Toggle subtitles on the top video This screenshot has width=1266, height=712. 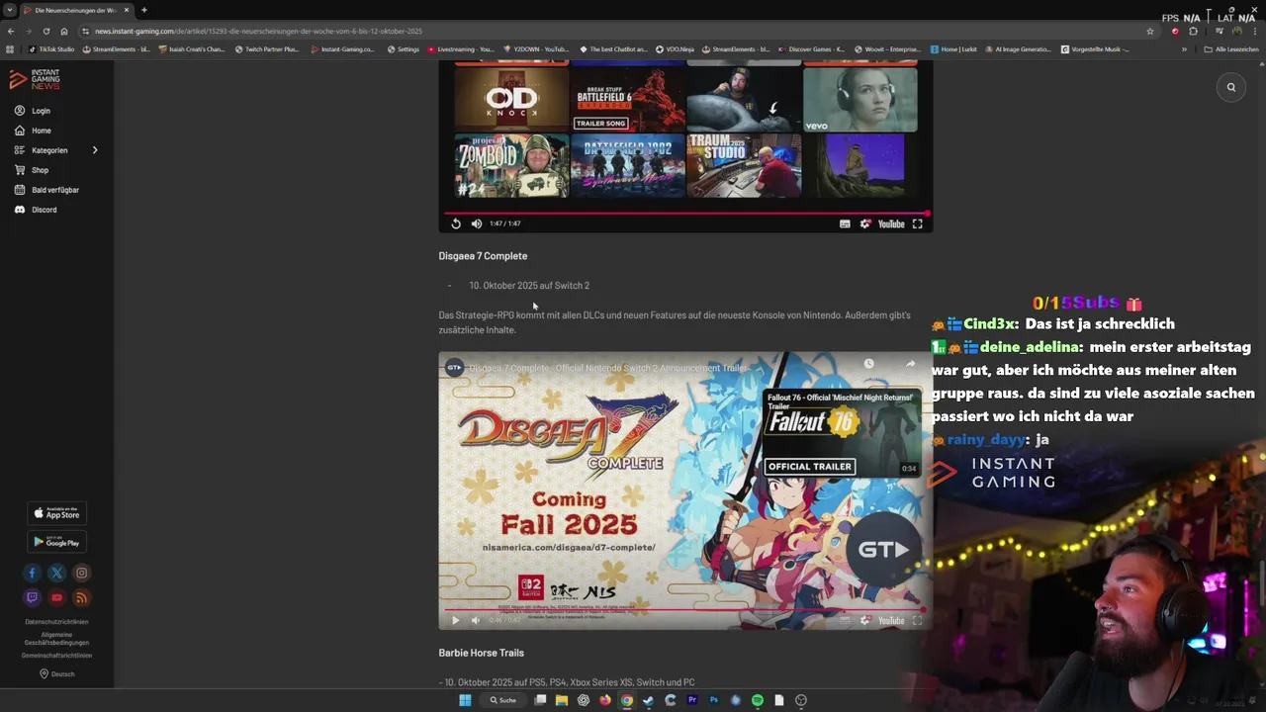tap(845, 223)
